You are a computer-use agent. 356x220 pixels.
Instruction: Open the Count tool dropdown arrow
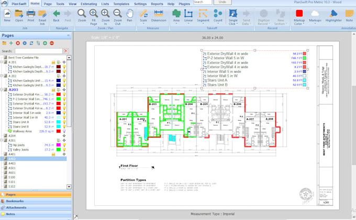click(x=218, y=24)
